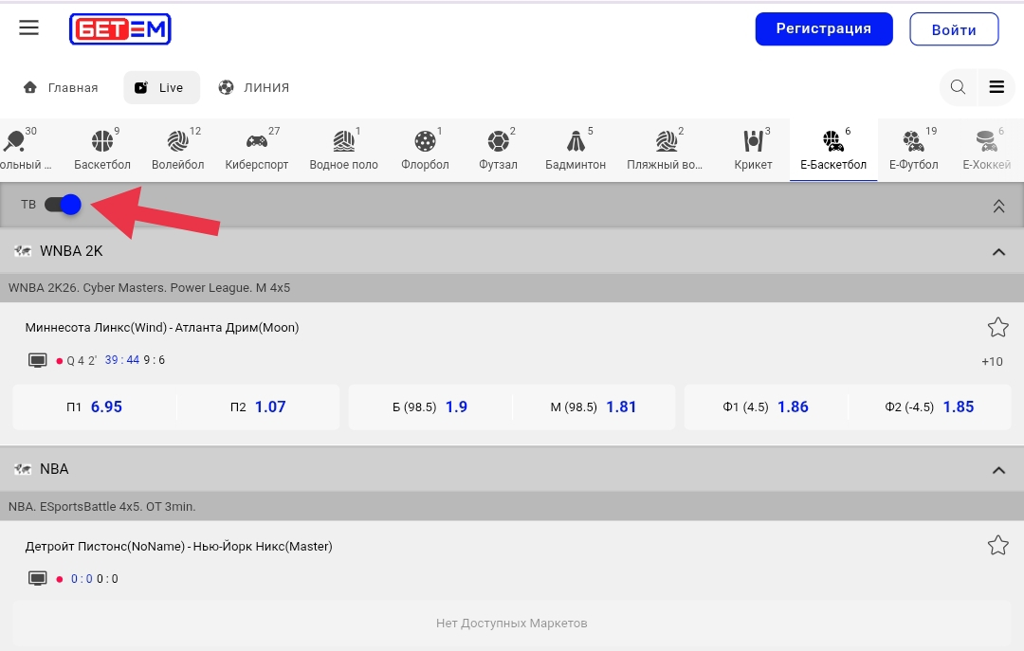The width and height of the screenshot is (1024, 651).
Task: Favorite the Minnesota Lynx vs Atlanta Dream match
Action: click(x=997, y=328)
